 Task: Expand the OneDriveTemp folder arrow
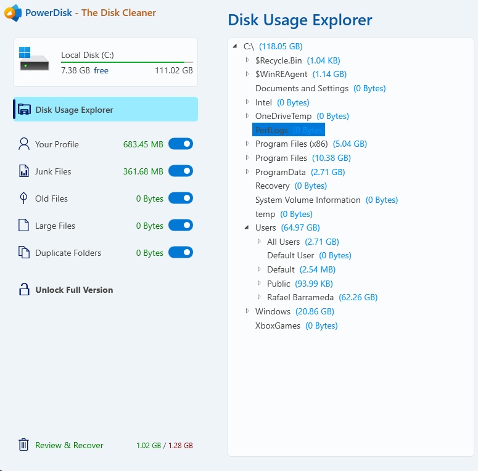(247, 115)
